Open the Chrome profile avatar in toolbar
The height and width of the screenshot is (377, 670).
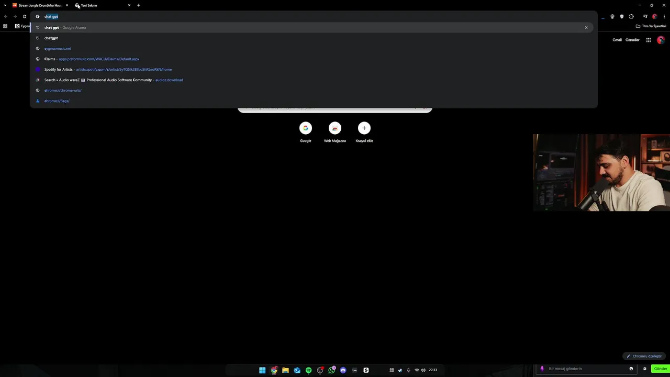pyautogui.click(x=654, y=16)
